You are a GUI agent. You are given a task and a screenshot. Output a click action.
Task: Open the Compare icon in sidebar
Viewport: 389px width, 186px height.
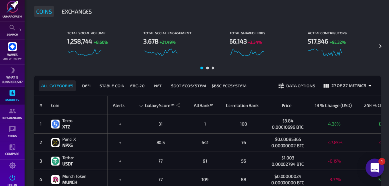[x=12, y=147]
